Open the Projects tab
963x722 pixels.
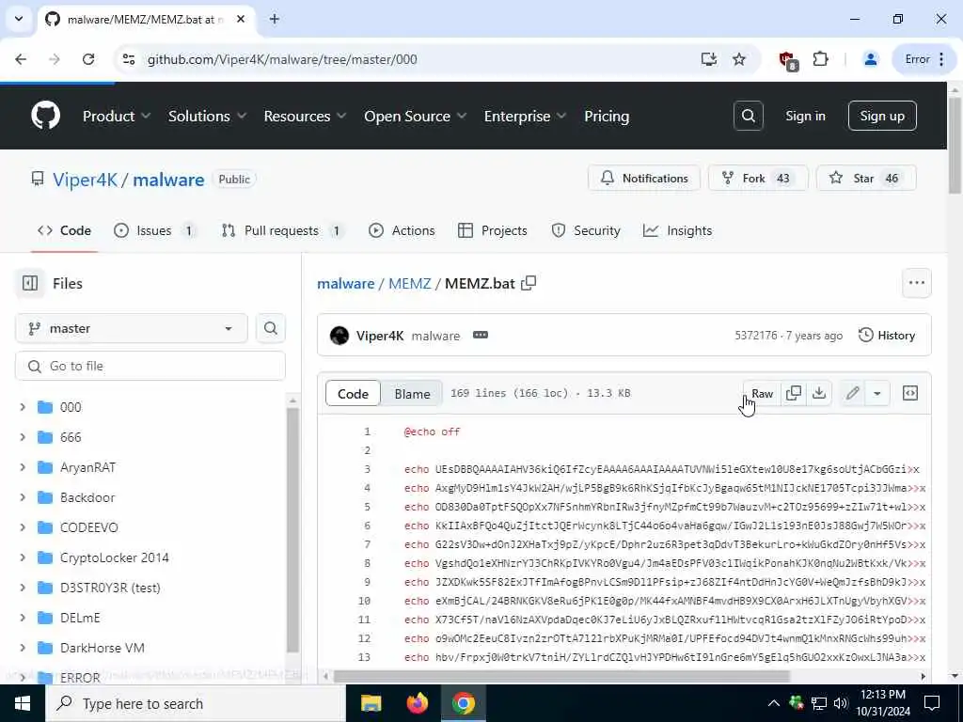pyautogui.click(x=493, y=230)
